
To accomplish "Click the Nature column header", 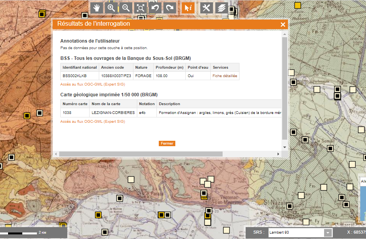I will pyautogui.click(x=143, y=67).
